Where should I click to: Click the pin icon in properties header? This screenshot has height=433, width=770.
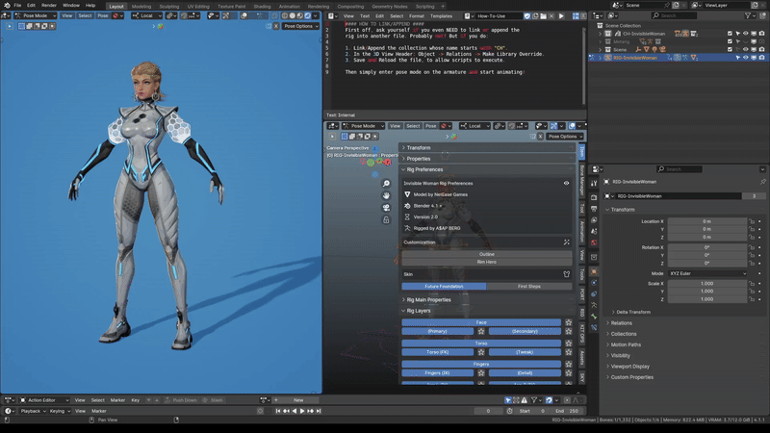tap(762, 182)
